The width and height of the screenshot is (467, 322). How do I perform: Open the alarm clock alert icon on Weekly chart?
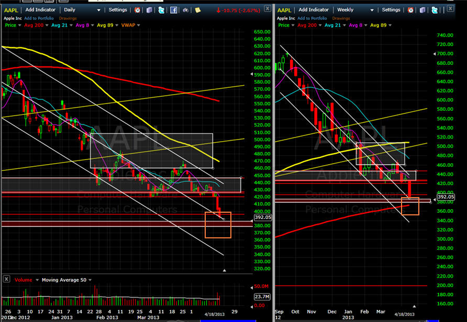[410, 10]
